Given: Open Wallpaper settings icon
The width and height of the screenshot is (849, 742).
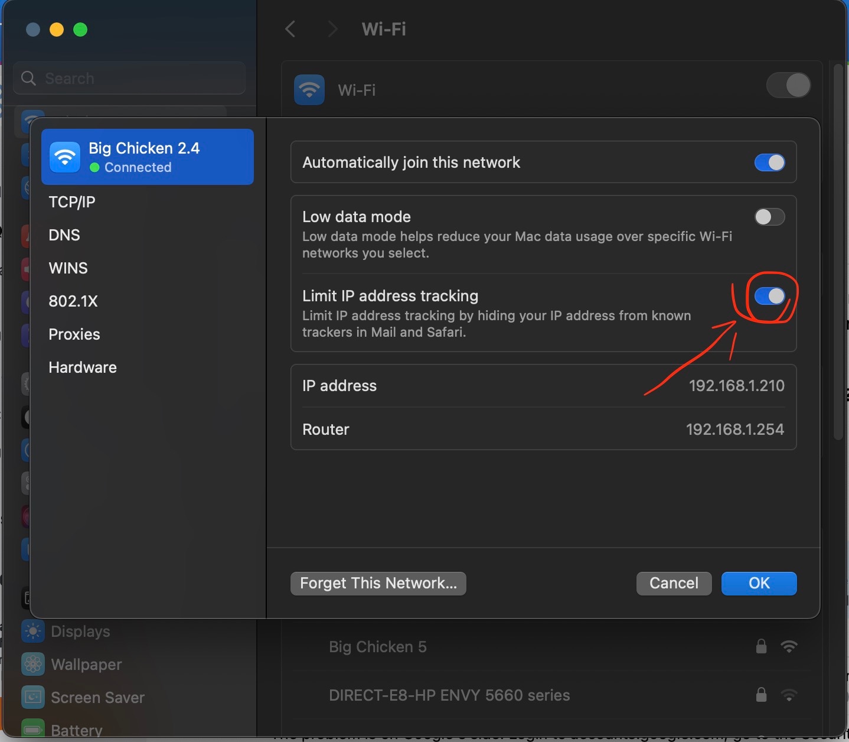Looking at the screenshot, I should tap(33, 665).
